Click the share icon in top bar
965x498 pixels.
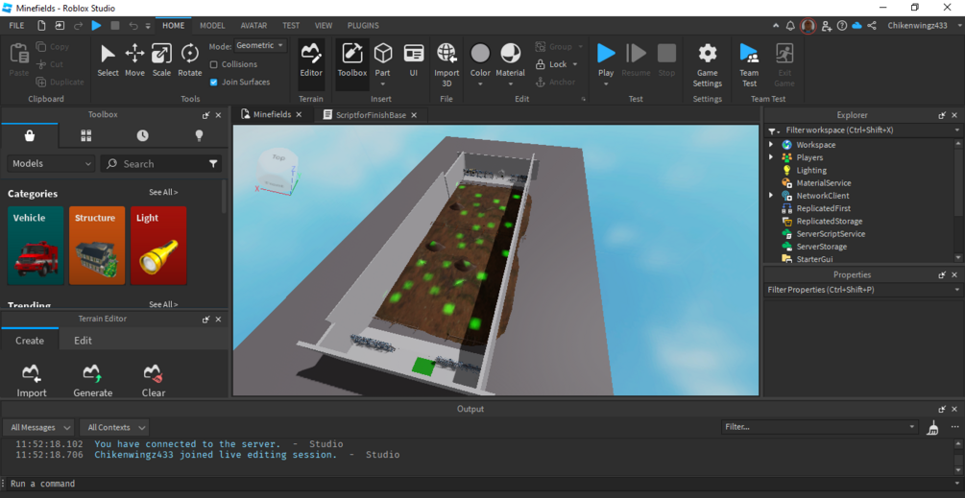point(872,26)
